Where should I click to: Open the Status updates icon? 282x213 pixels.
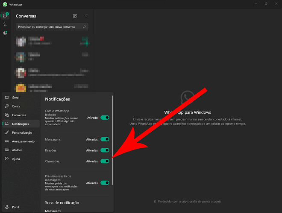(x=5, y=33)
